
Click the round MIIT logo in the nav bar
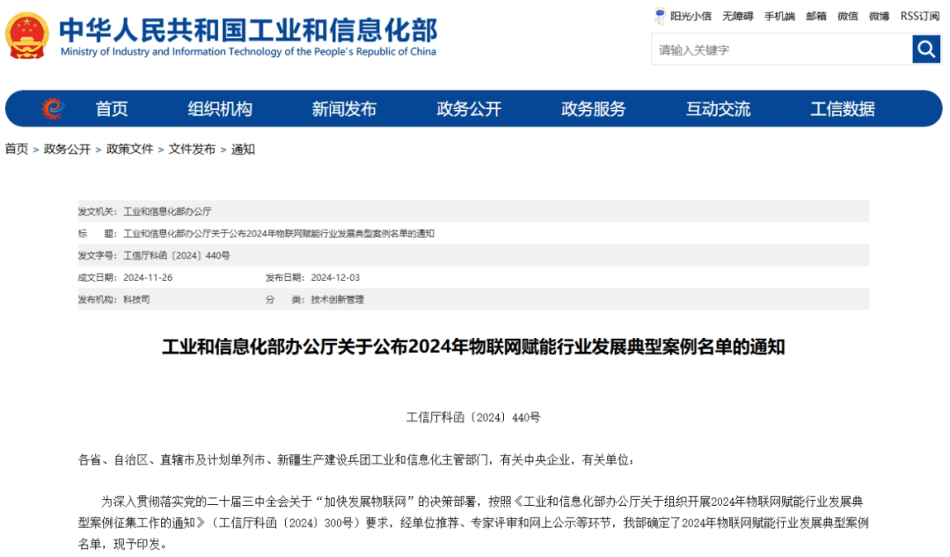click(51, 108)
